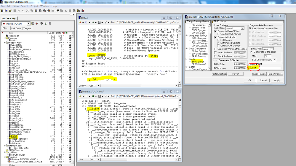The width and height of the screenshot is (296, 166).
Task: Collapse the Header Files folder in project tree
Action: (5, 43)
